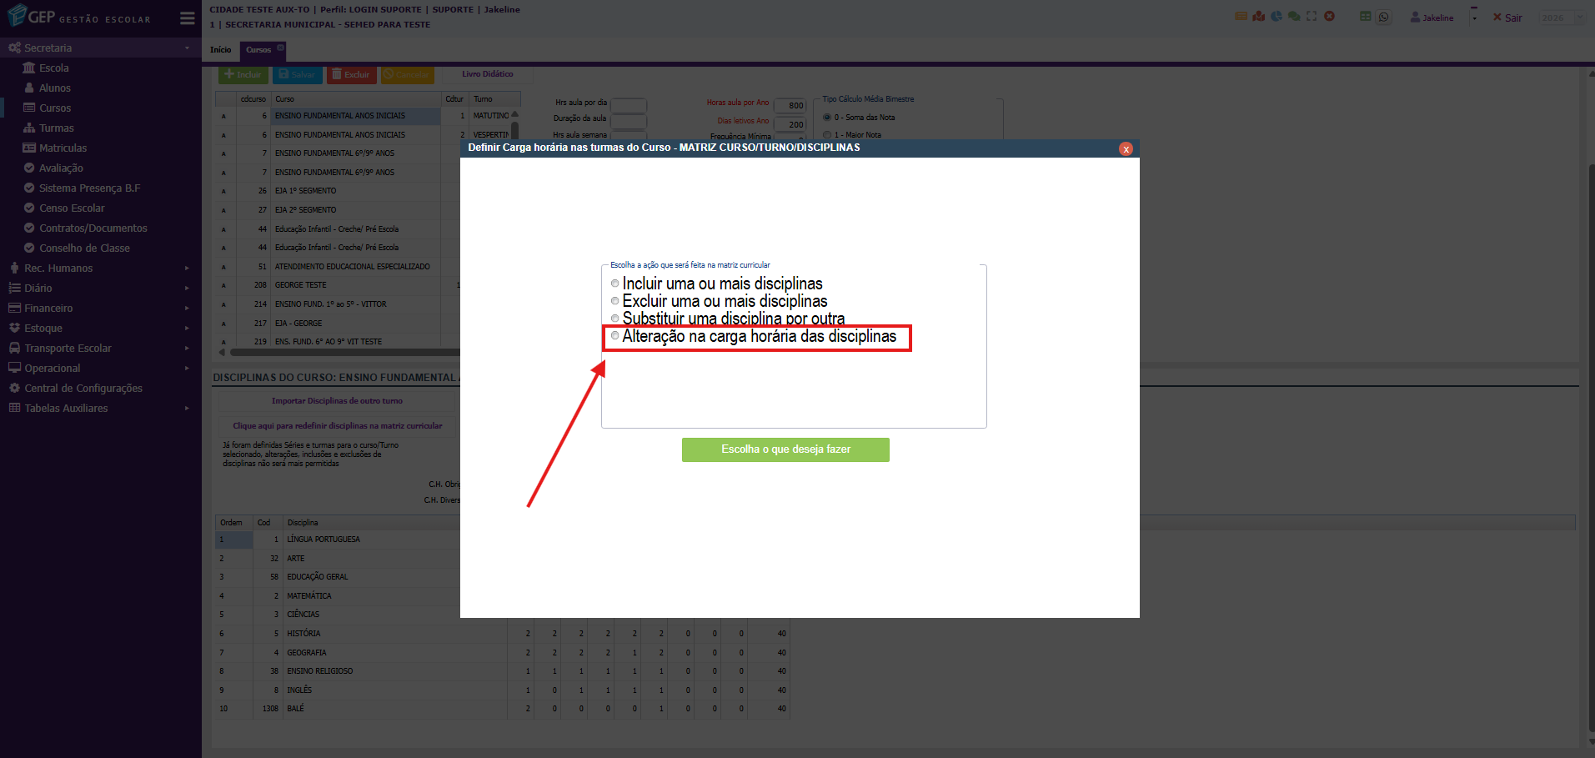Toggle fullscreen mode icon

[1312, 16]
